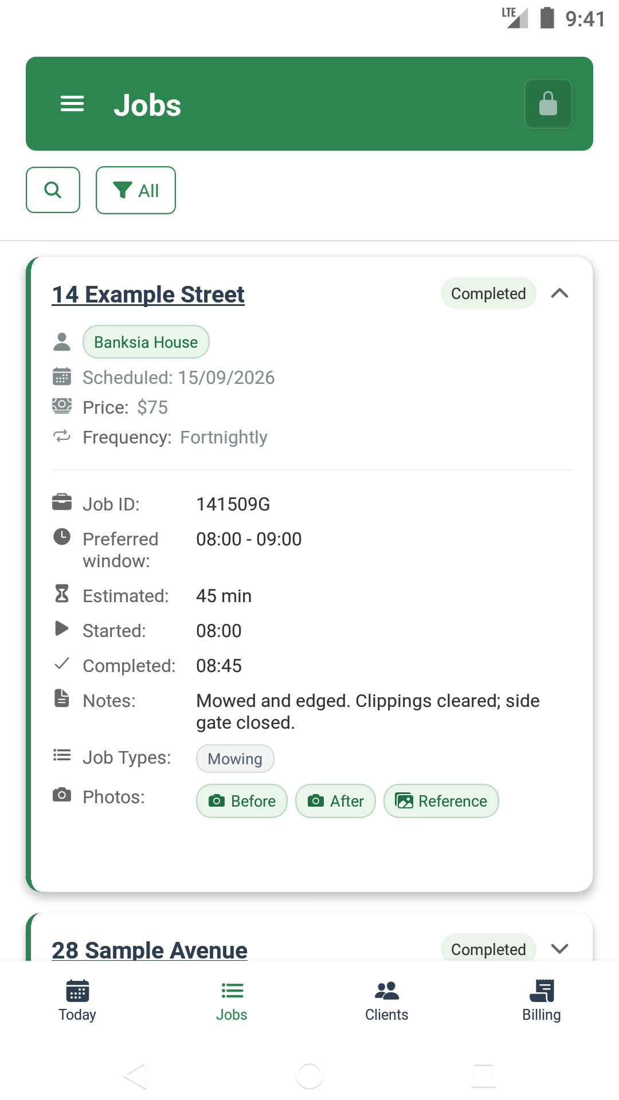
Task: Open the hamburger navigation menu
Action: (72, 104)
